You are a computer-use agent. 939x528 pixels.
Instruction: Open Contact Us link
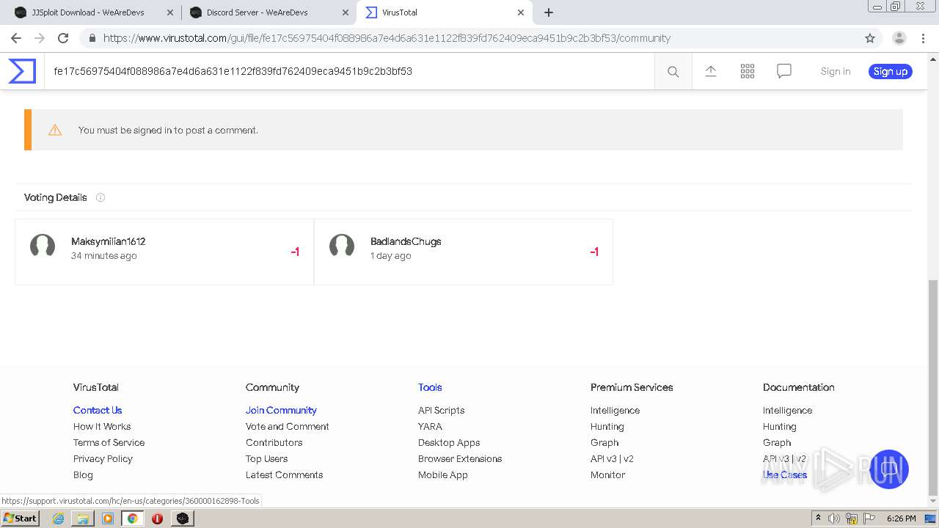pos(98,410)
